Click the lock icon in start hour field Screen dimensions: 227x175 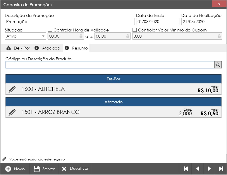point(81,36)
